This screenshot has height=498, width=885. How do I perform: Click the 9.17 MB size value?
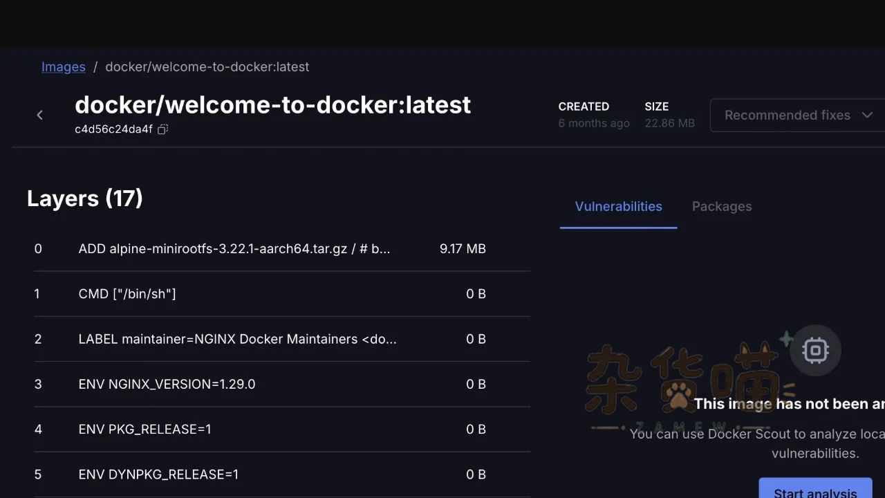[x=463, y=248]
